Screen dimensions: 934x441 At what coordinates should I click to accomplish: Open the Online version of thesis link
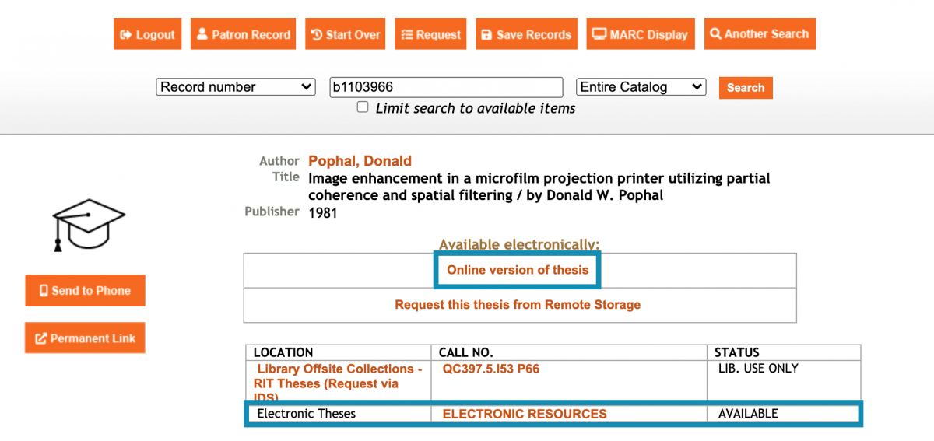518,270
